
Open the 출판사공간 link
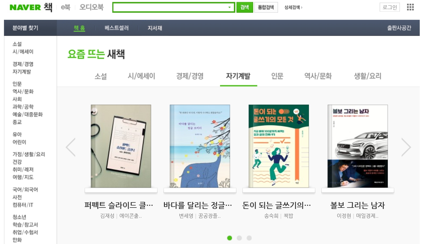tap(399, 28)
